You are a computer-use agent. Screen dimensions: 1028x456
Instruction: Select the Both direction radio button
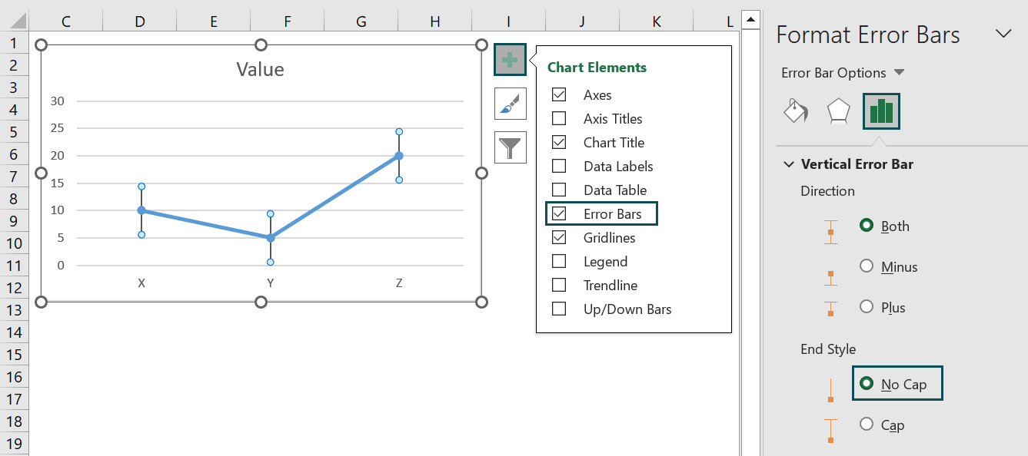click(x=867, y=225)
